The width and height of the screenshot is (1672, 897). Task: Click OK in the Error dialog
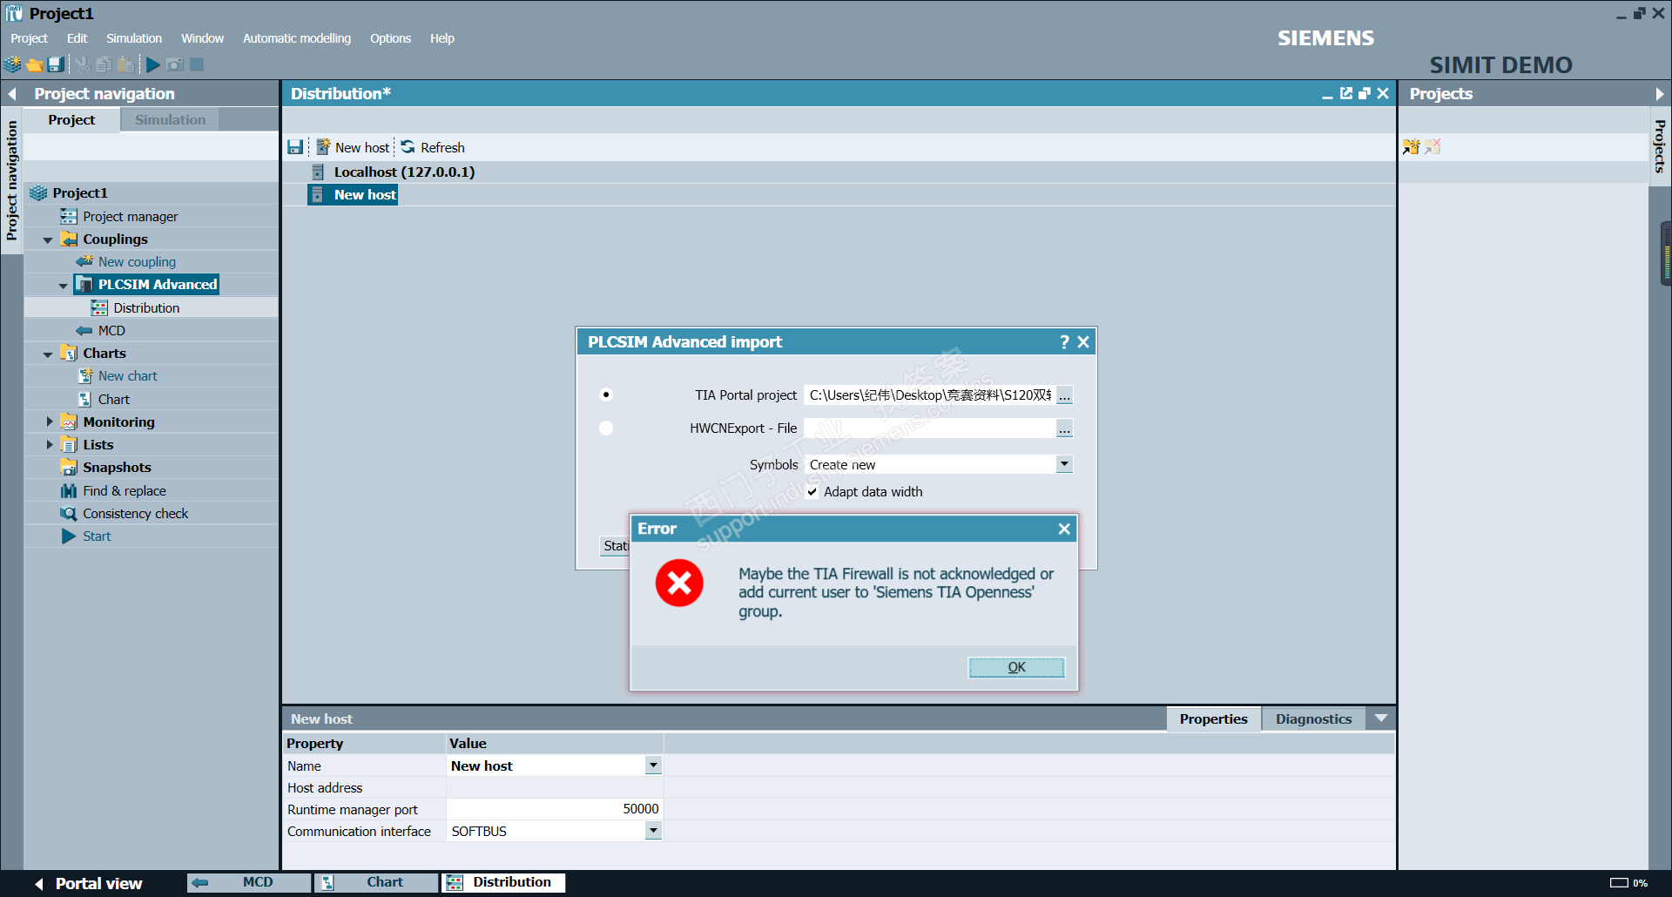point(1016,667)
